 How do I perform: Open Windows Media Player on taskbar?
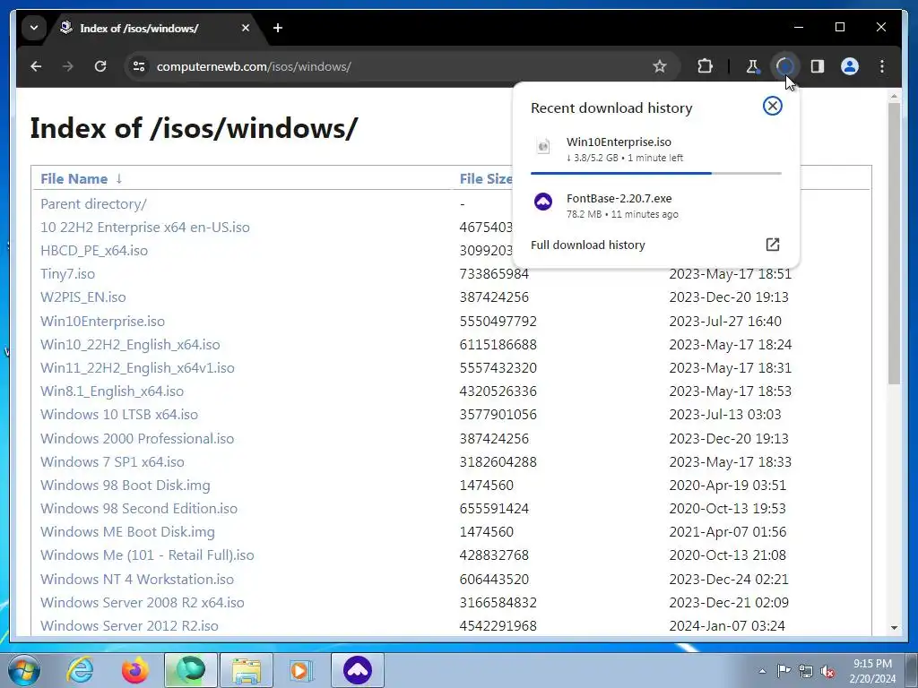pyautogui.click(x=301, y=670)
